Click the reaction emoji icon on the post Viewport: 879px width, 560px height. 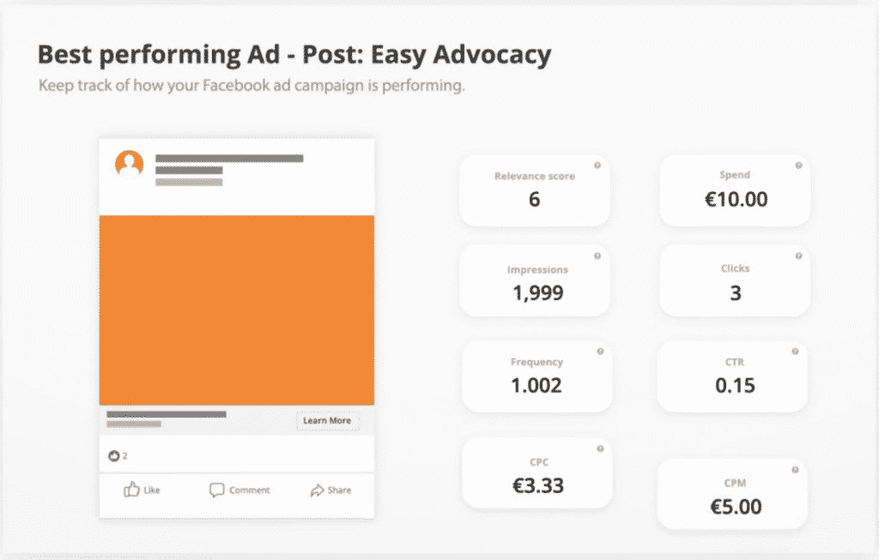click(112, 456)
